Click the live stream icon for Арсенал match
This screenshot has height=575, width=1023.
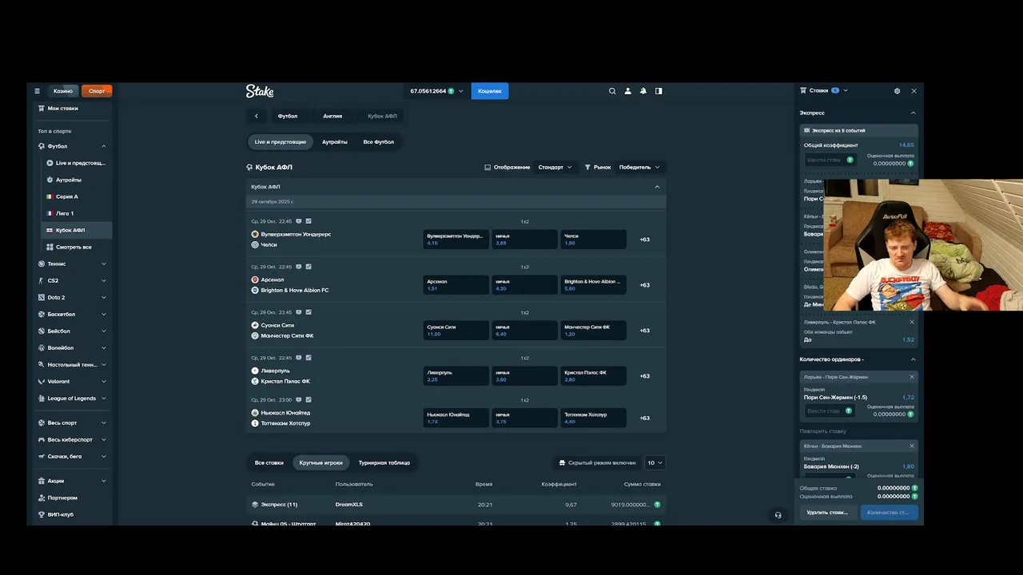pyautogui.click(x=299, y=267)
